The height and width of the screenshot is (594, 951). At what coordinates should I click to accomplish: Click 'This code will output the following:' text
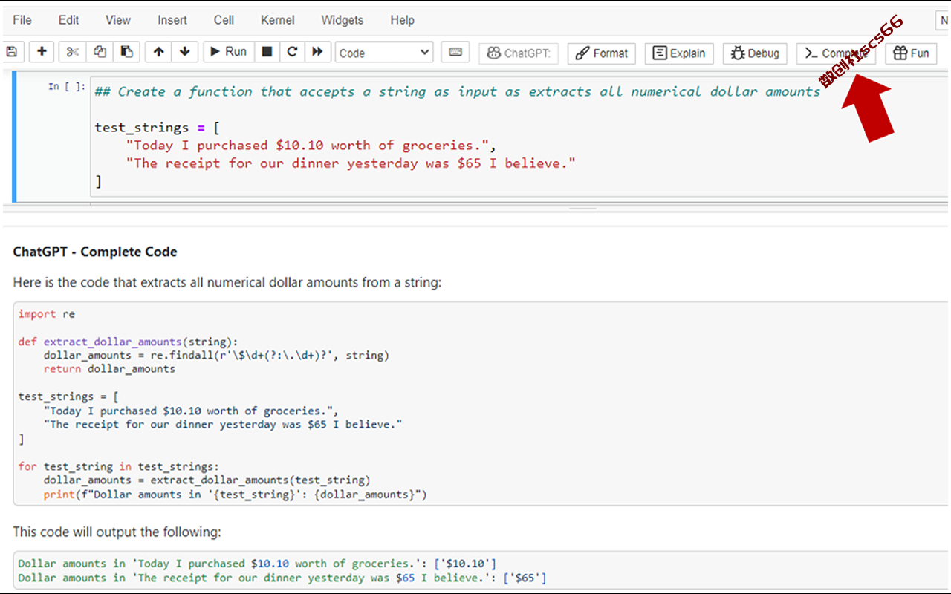(117, 532)
